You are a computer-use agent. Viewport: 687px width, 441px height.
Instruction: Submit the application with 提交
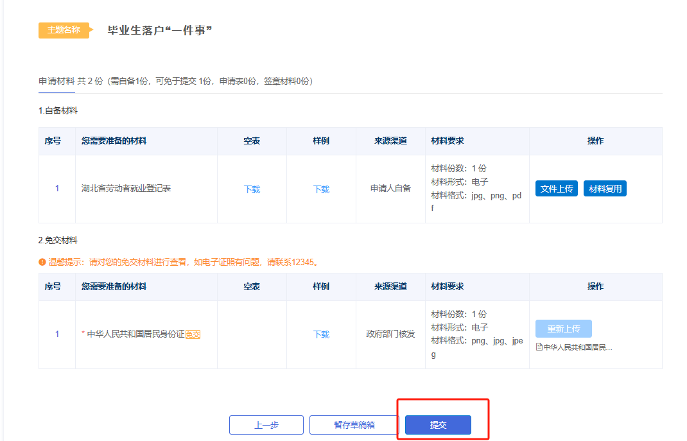(x=438, y=425)
